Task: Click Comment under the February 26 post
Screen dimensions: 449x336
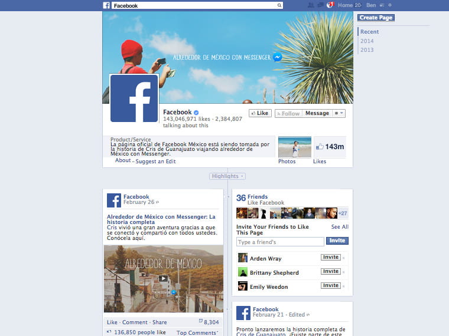Action: (x=135, y=322)
